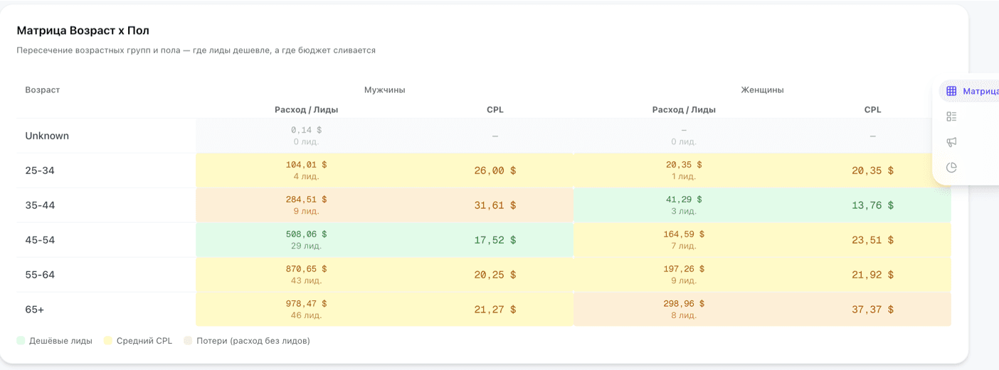
Task: Open the pie chart icon in sidebar
Action: coord(951,168)
